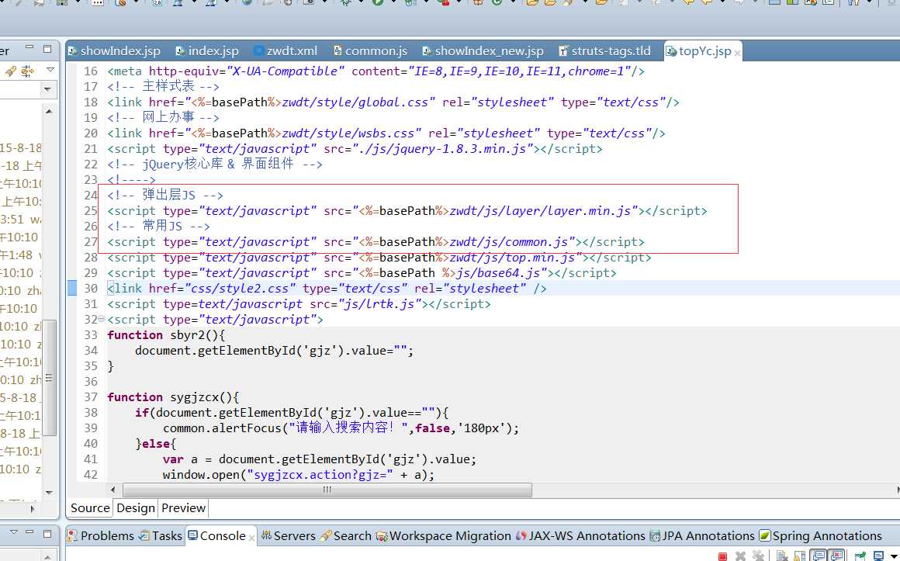Minimize the bottom-left panel
This screenshot has width=900, height=561.
pyautogui.click(x=29, y=532)
